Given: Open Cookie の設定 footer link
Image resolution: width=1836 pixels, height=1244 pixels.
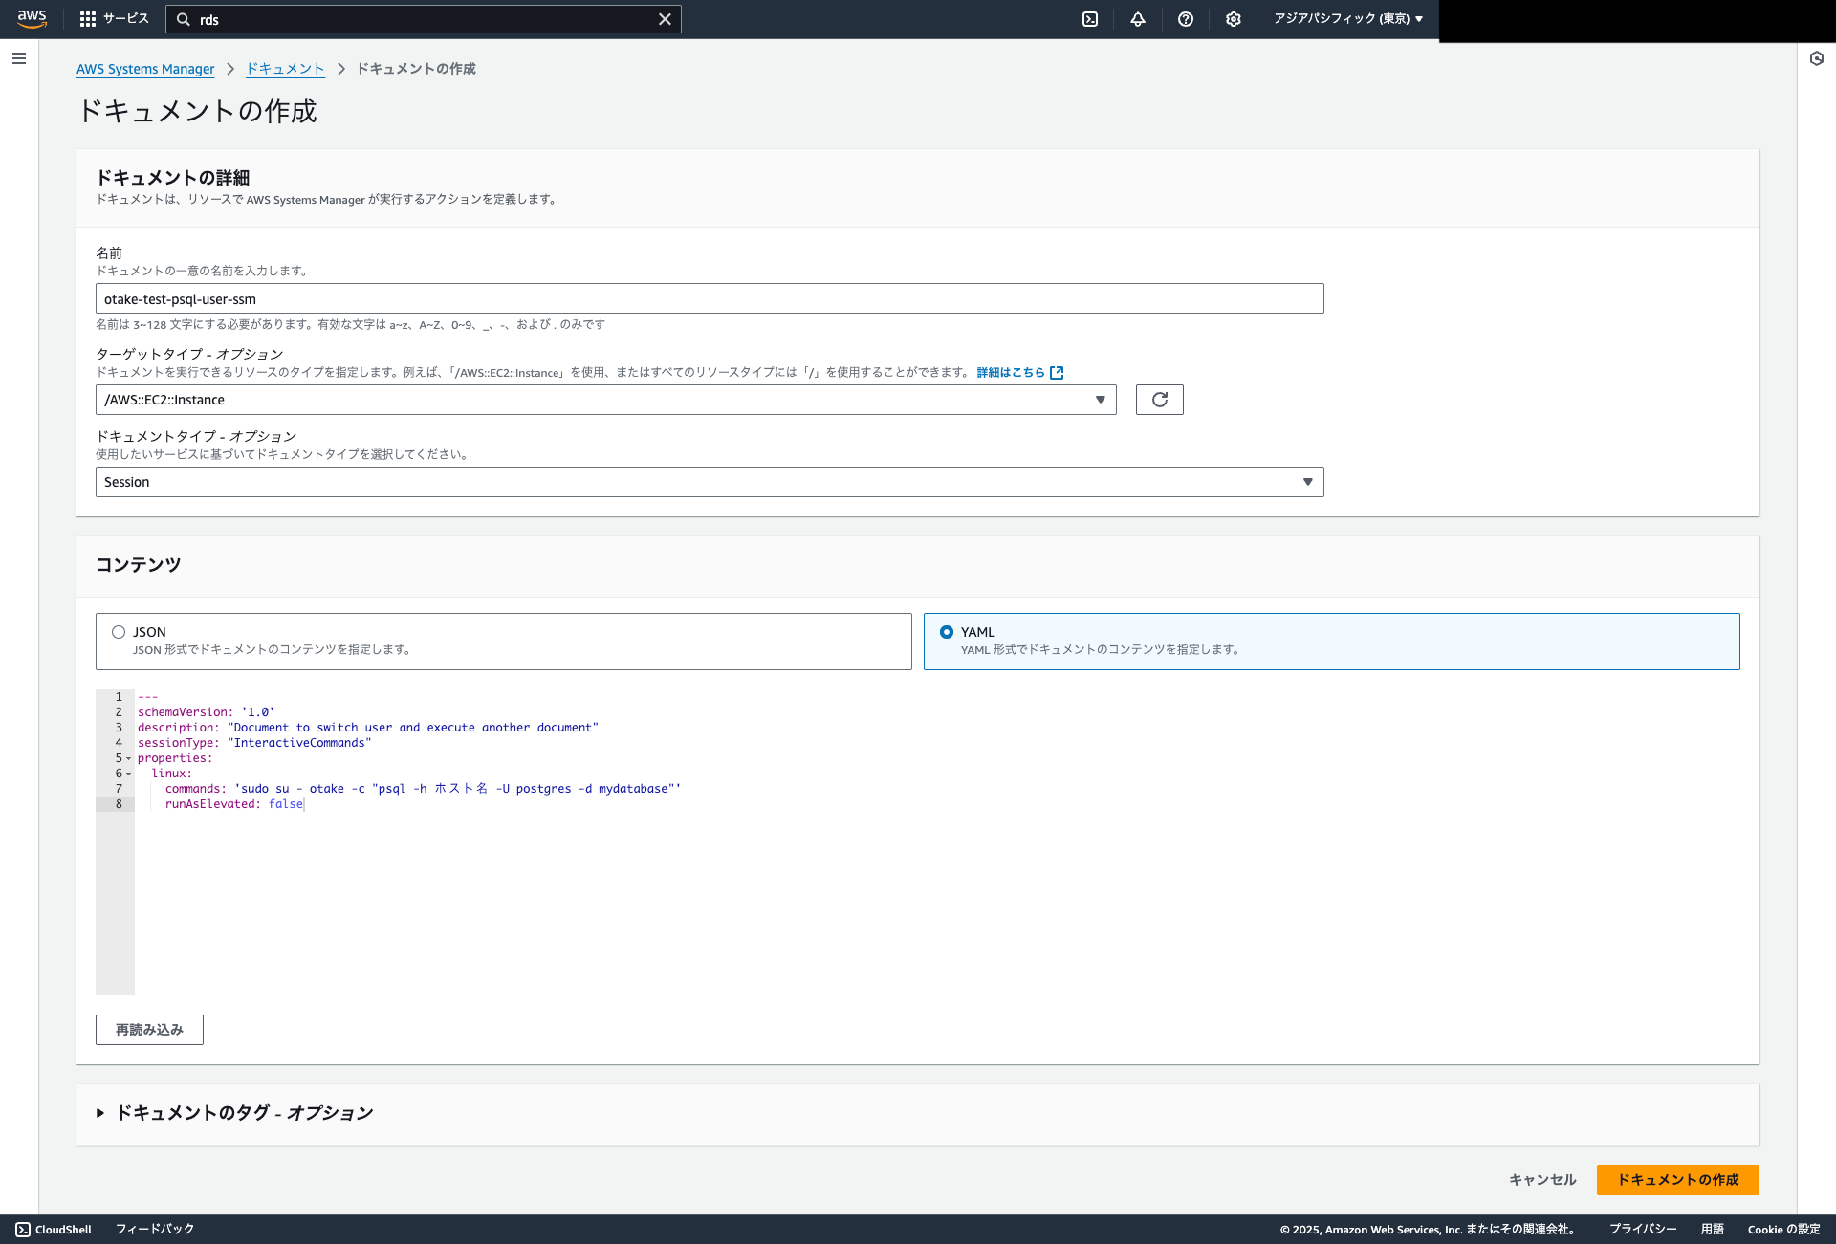Looking at the screenshot, I should [x=1784, y=1230].
